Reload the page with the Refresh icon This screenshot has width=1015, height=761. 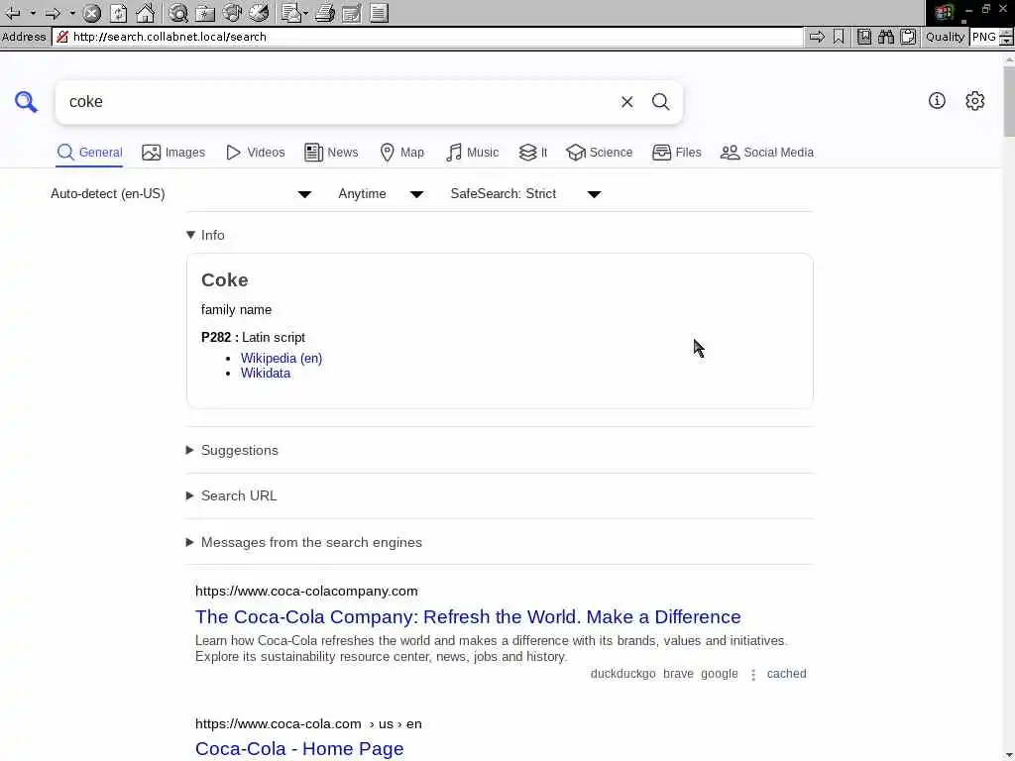119,13
